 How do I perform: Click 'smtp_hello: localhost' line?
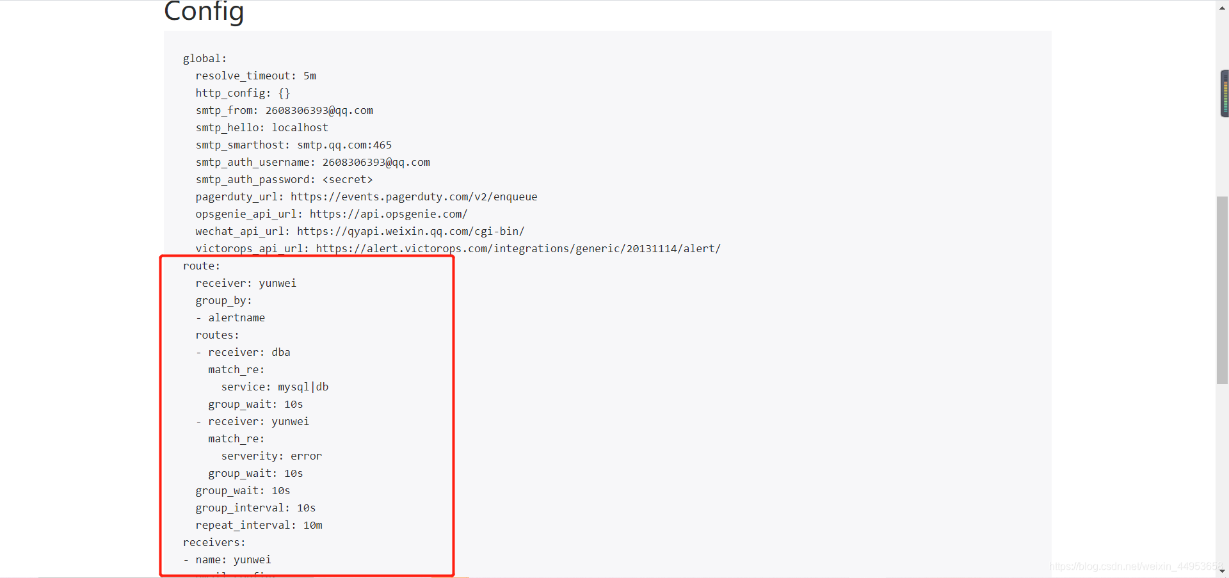coord(262,127)
